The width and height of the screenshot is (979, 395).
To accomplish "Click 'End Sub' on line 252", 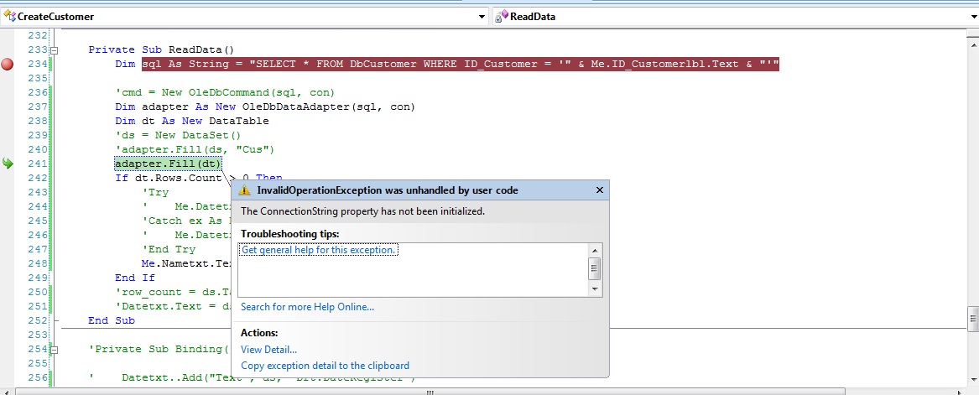I will (x=111, y=320).
